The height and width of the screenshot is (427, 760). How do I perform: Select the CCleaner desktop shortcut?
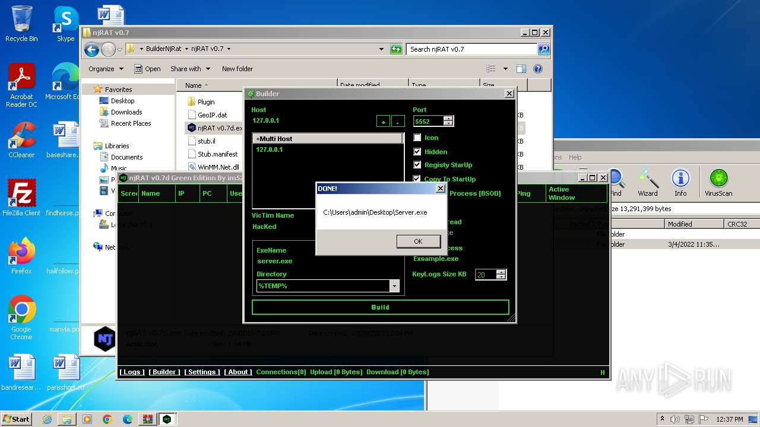(21, 140)
